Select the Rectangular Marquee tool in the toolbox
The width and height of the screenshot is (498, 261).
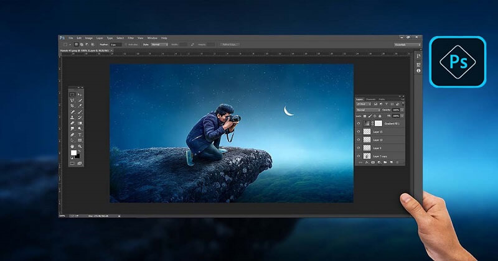point(72,94)
